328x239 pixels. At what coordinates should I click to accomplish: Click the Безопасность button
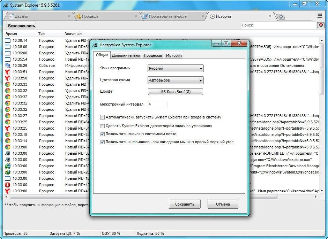tap(21, 26)
